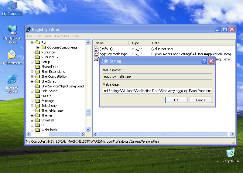This screenshot has width=243, height=173.
Task: Select the SharedDLLs folder icon
Action: pyautogui.click(x=37, y=67)
